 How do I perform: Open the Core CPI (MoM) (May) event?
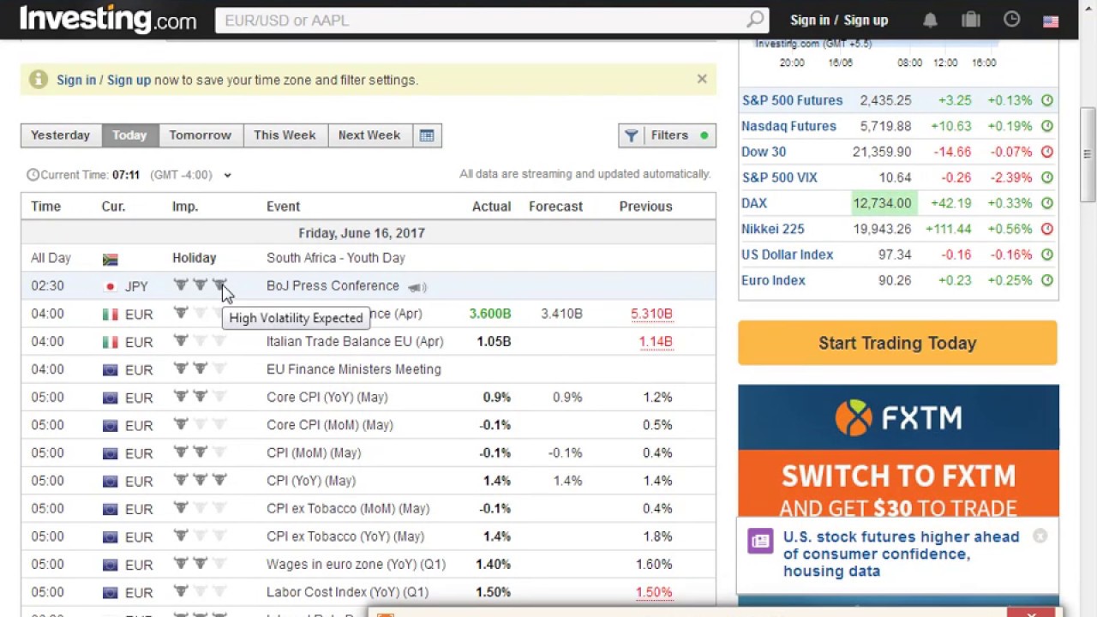tap(330, 425)
